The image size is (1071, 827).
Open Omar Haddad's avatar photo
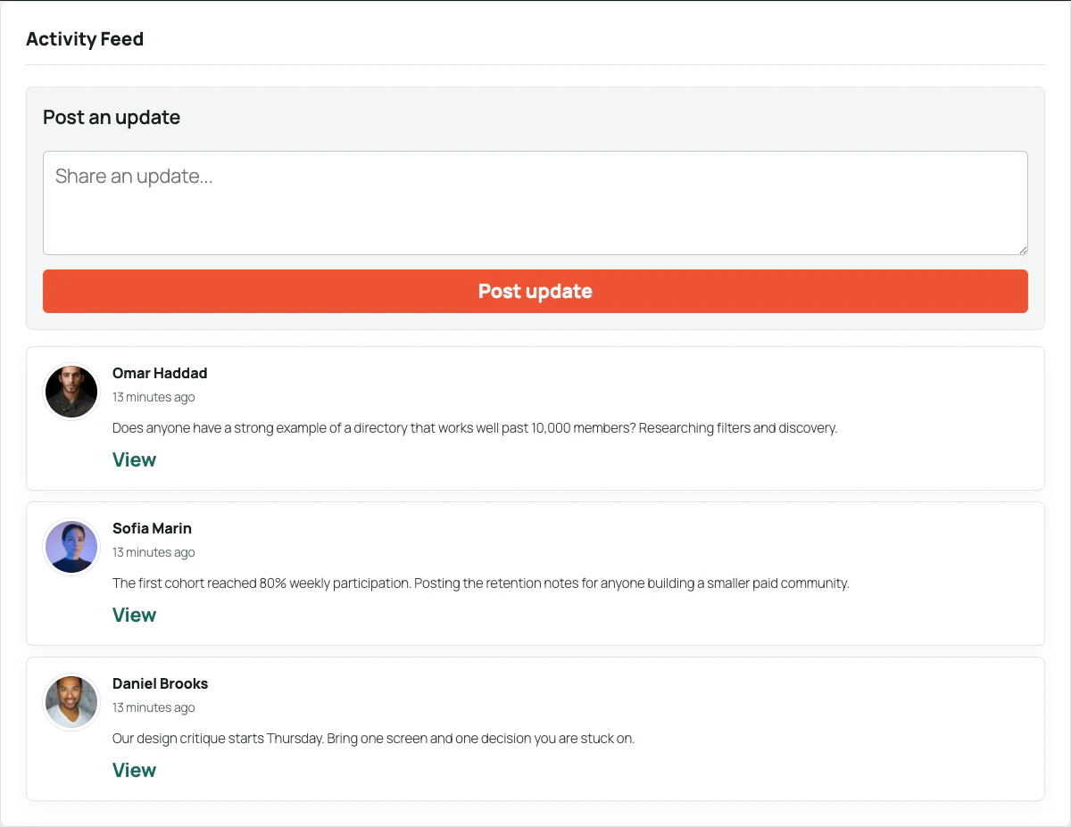coord(71,392)
